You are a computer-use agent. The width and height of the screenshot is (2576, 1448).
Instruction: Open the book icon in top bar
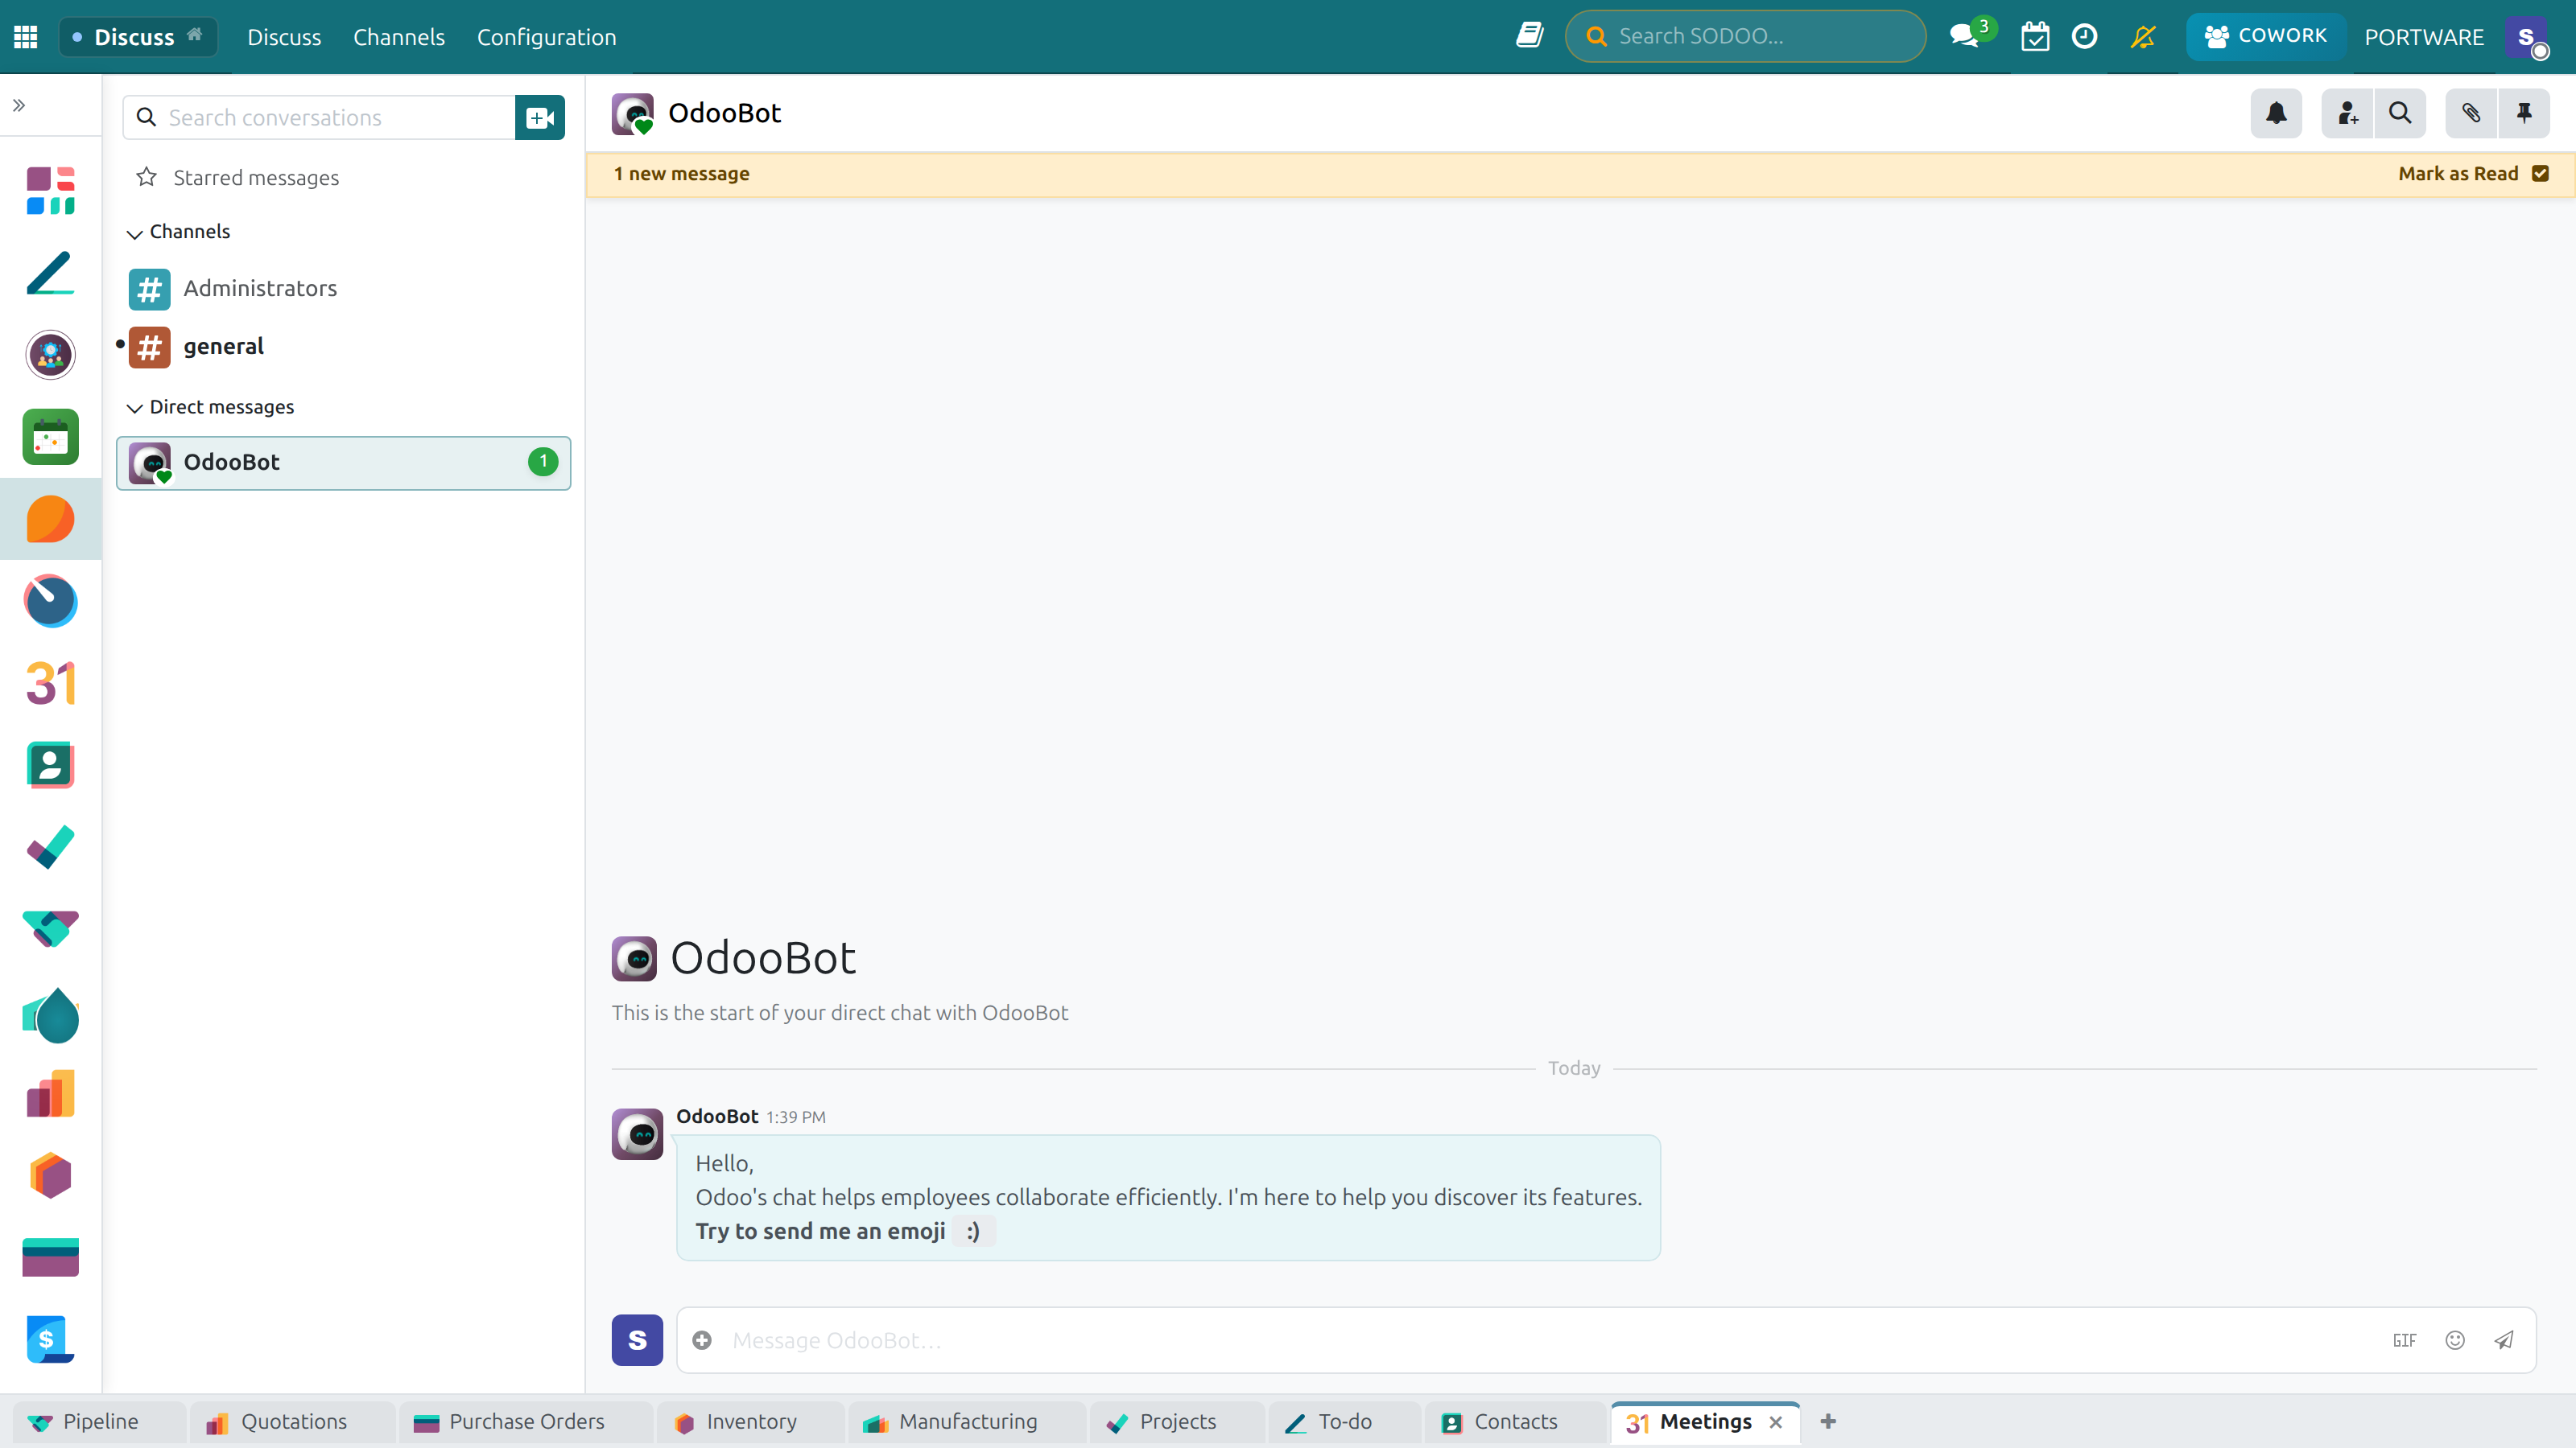pyautogui.click(x=1530, y=36)
